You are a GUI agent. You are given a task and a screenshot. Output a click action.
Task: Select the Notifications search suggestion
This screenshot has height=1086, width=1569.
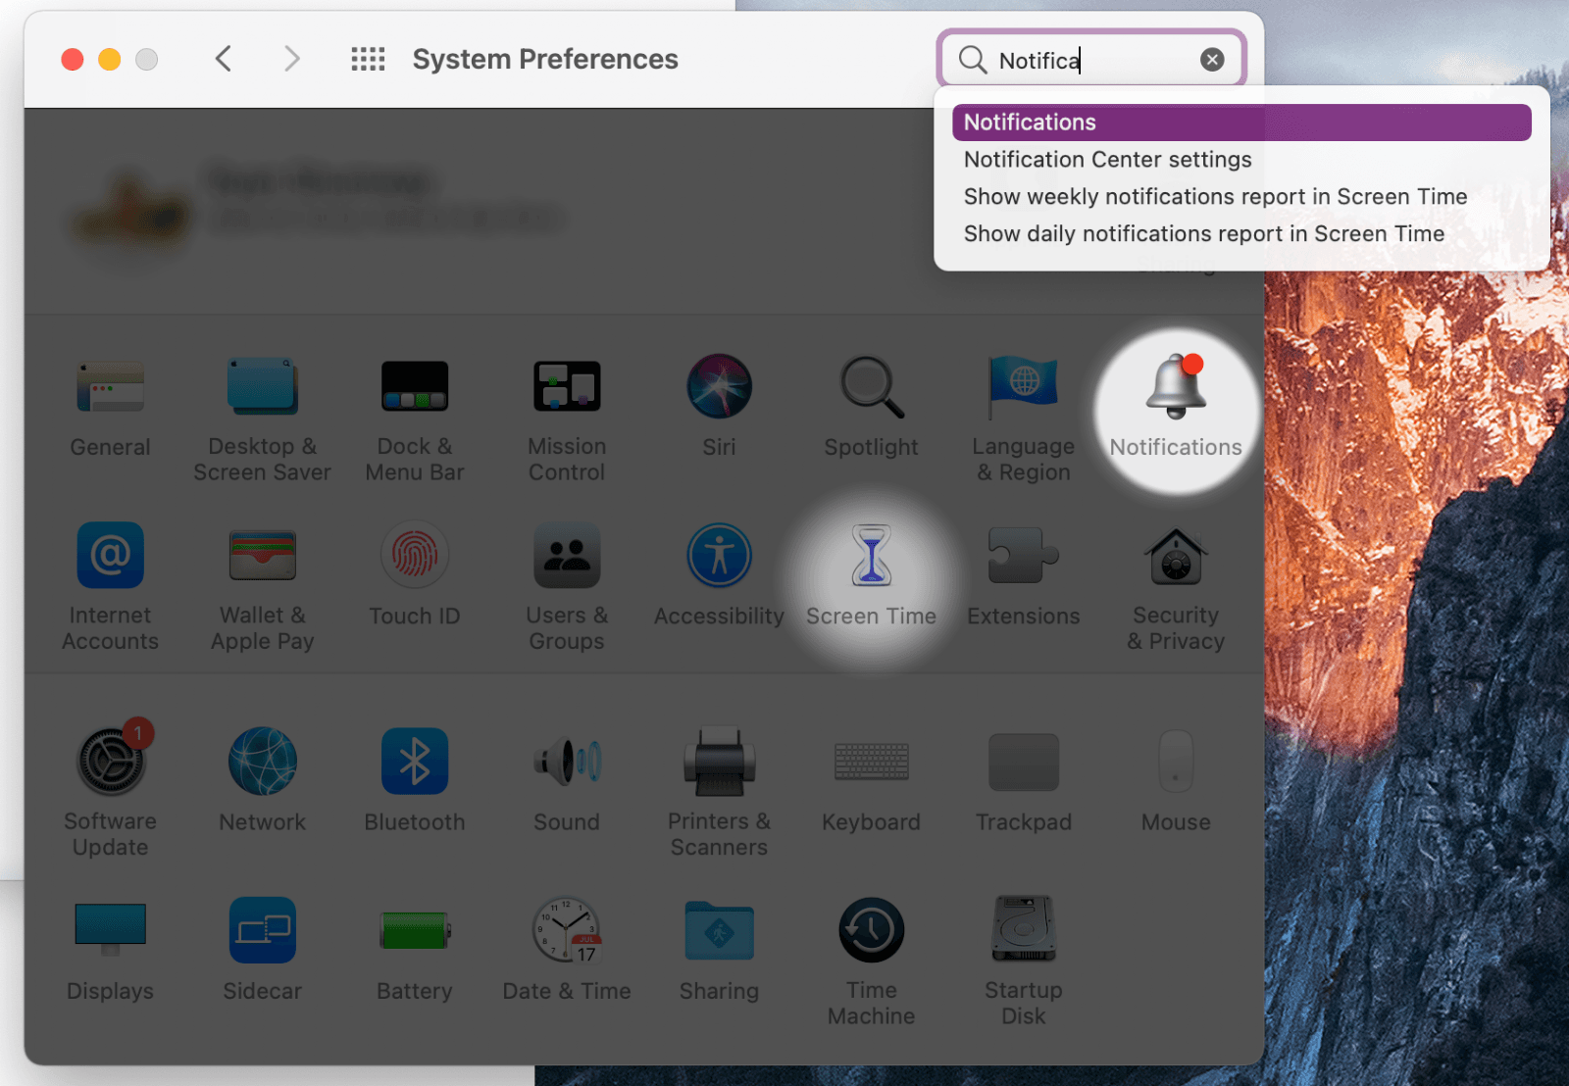click(1241, 123)
